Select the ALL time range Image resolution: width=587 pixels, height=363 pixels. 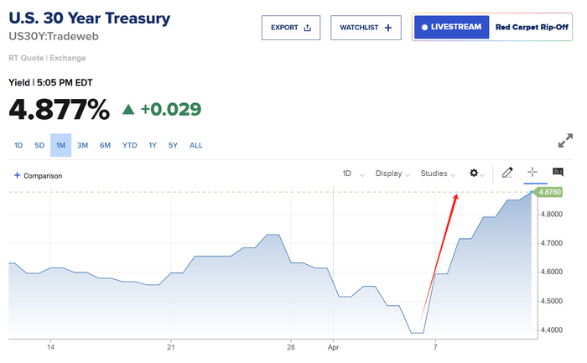pyautogui.click(x=195, y=145)
